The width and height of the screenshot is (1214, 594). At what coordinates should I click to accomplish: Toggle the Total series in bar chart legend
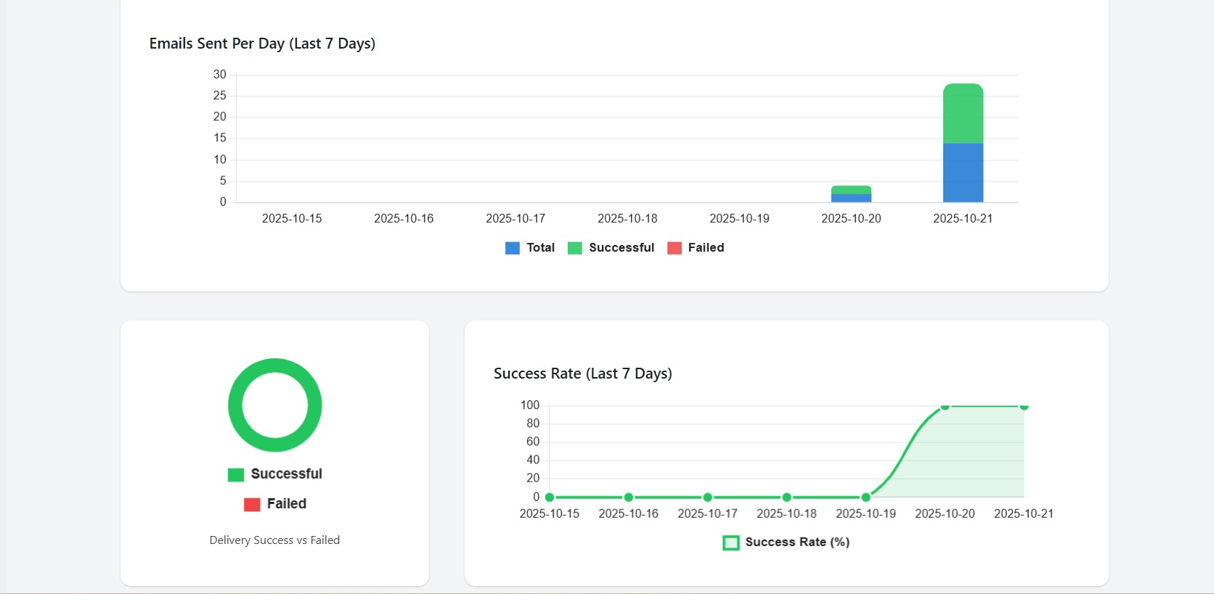530,248
